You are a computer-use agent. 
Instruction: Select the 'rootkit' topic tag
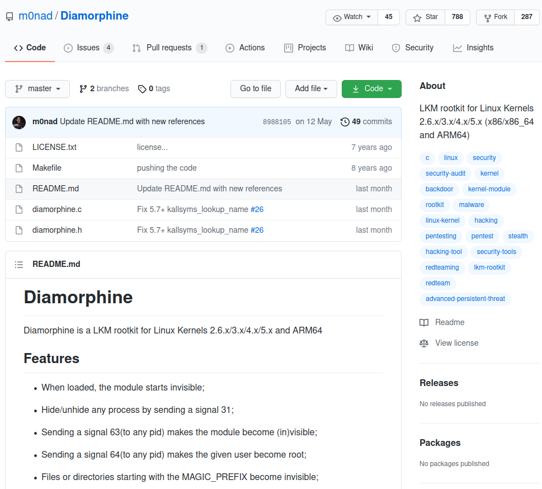pos(435,205)
